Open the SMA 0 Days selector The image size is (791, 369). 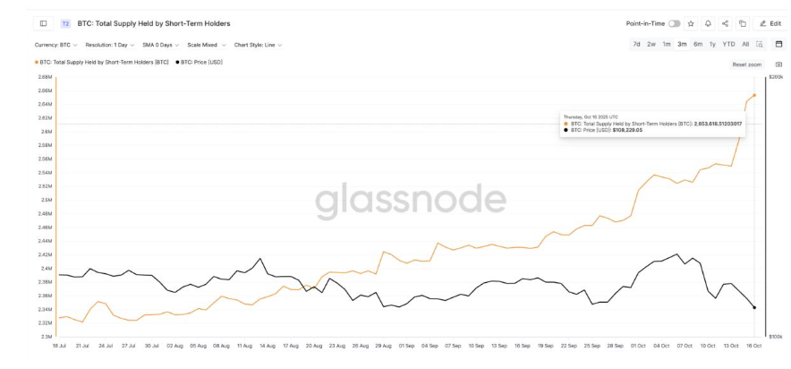tap(161, 44)
